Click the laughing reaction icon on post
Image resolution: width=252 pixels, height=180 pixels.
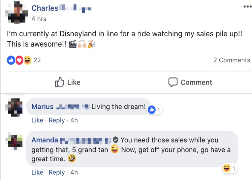coord(27,60)
